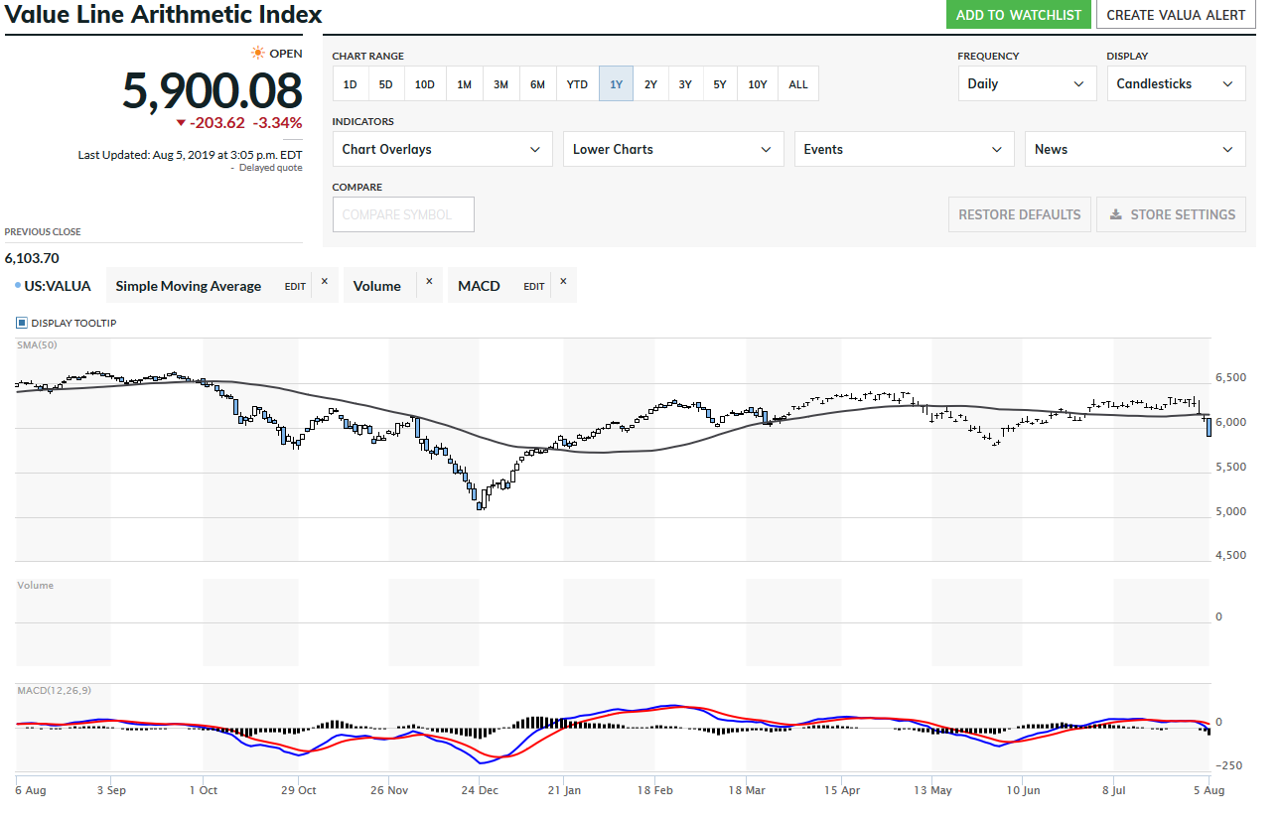
Task: Click the ADD TO WATCHLIST button
Action: click(1019, 15)
